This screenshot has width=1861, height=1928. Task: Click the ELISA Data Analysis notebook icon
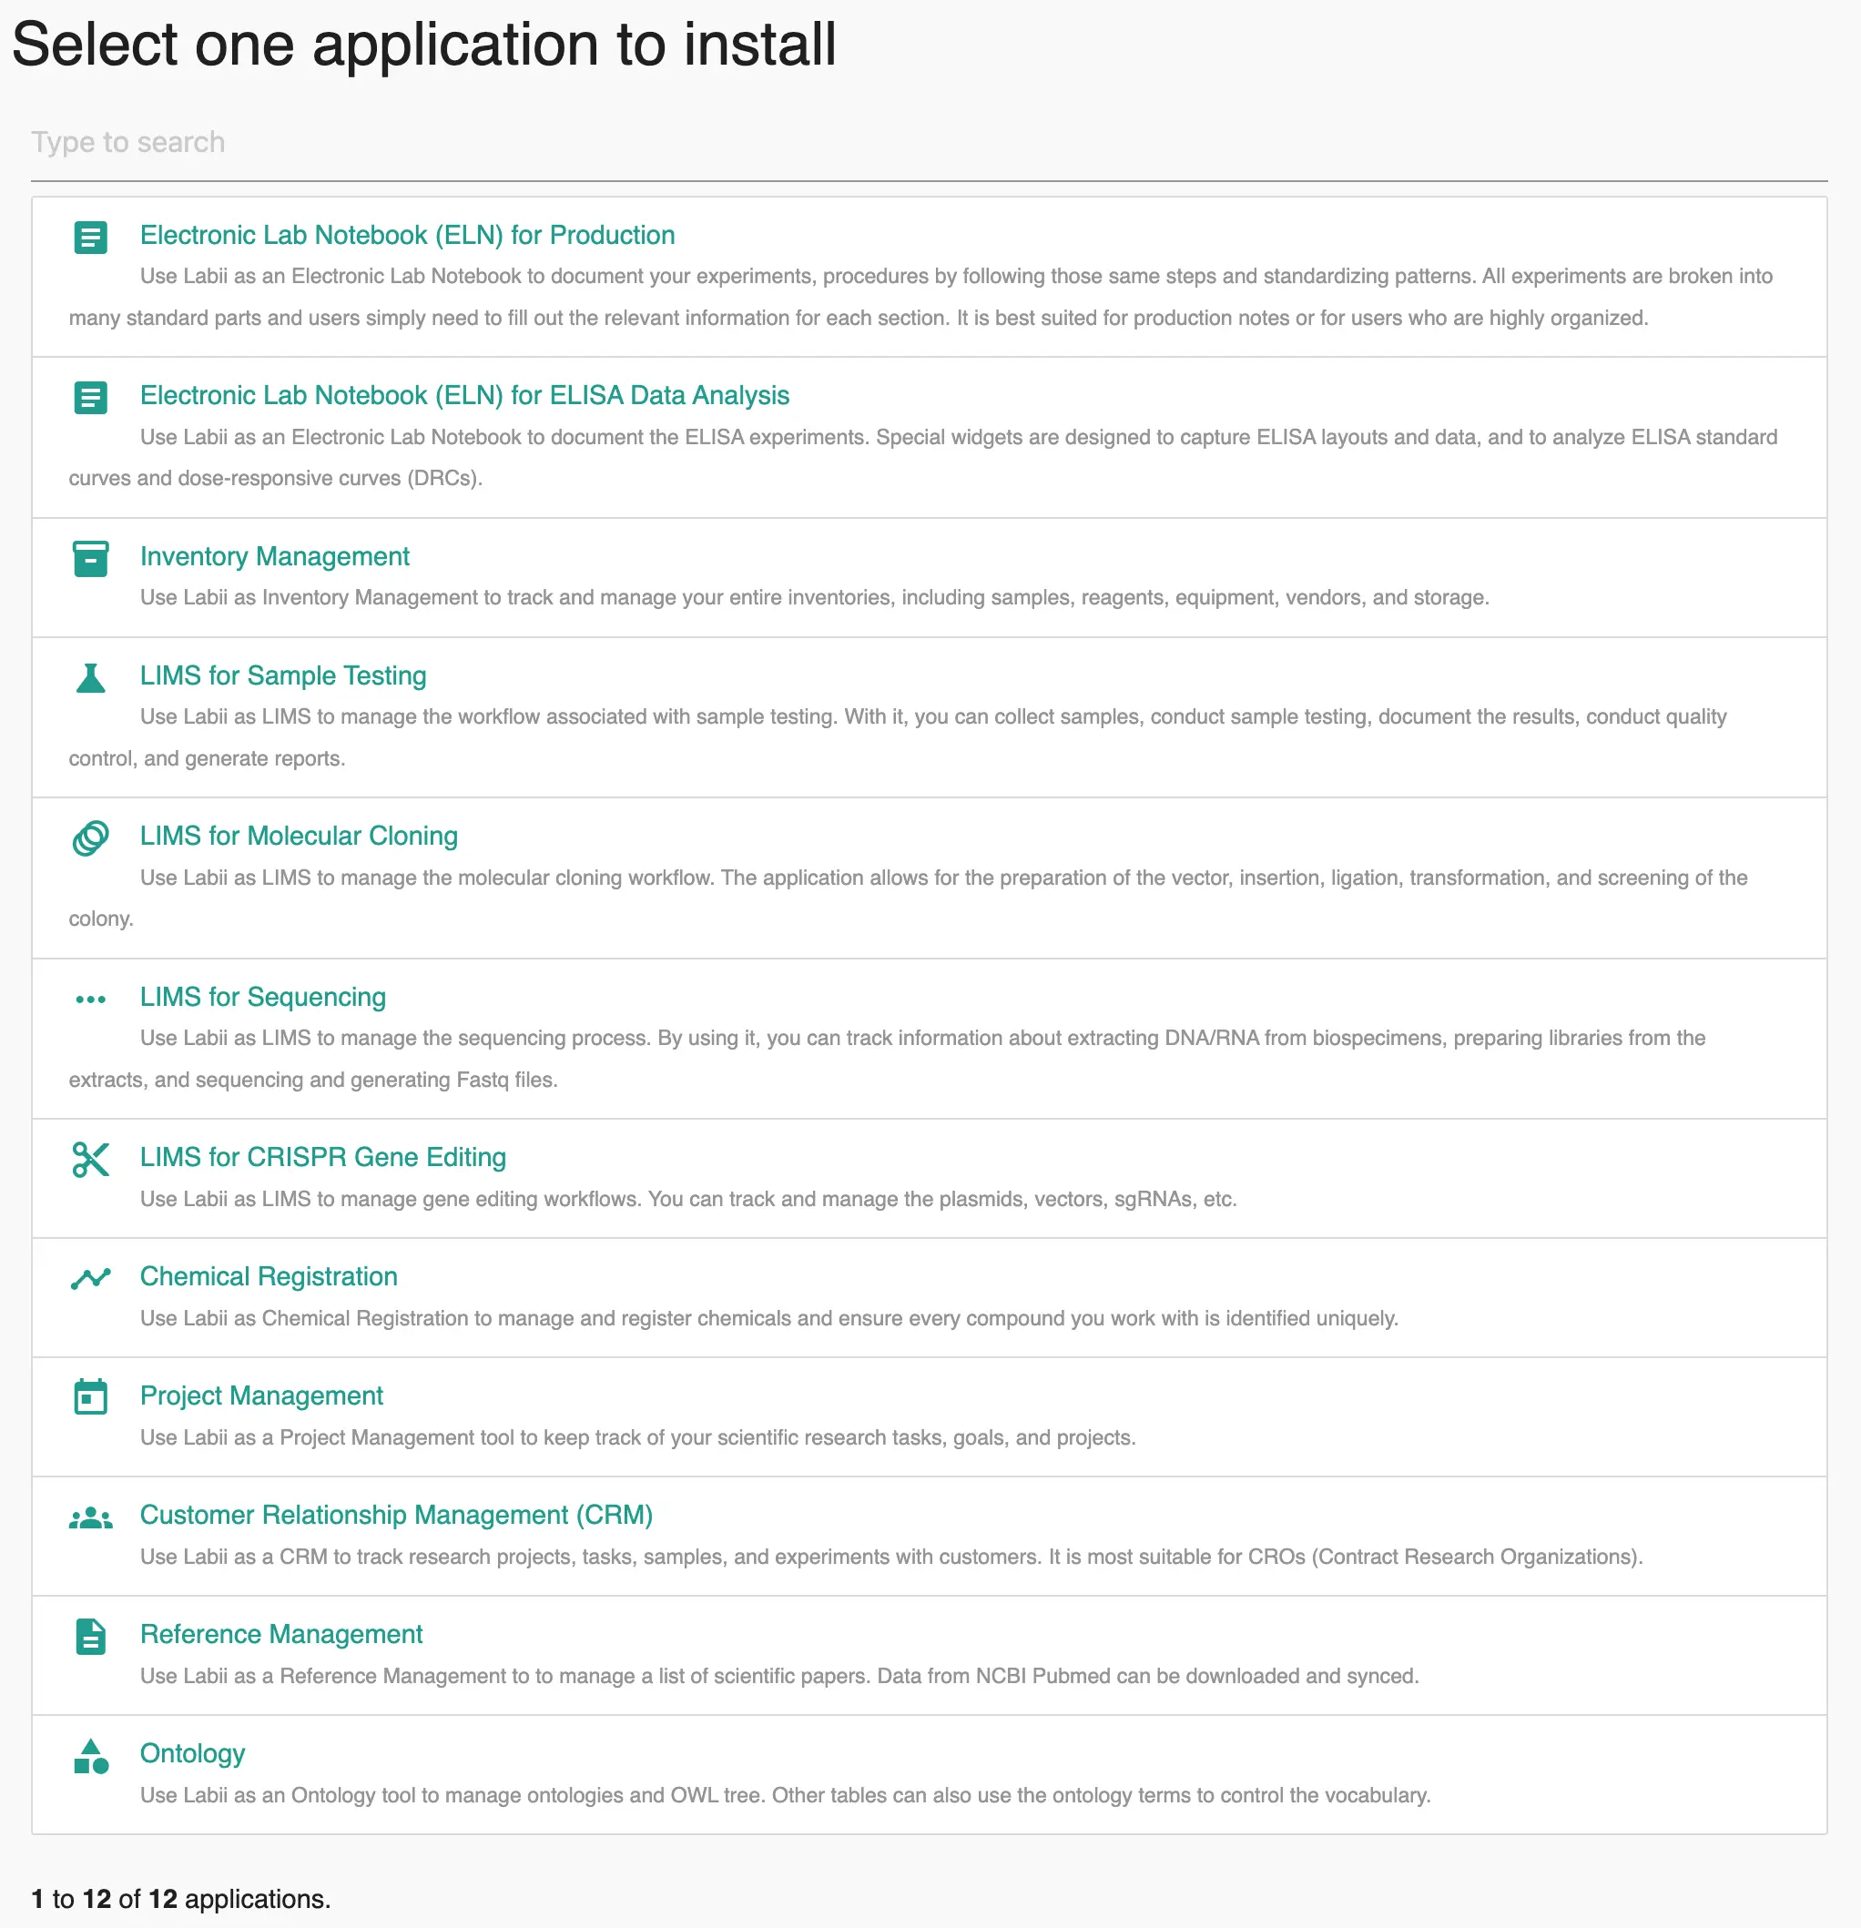(x=90, y=398)
